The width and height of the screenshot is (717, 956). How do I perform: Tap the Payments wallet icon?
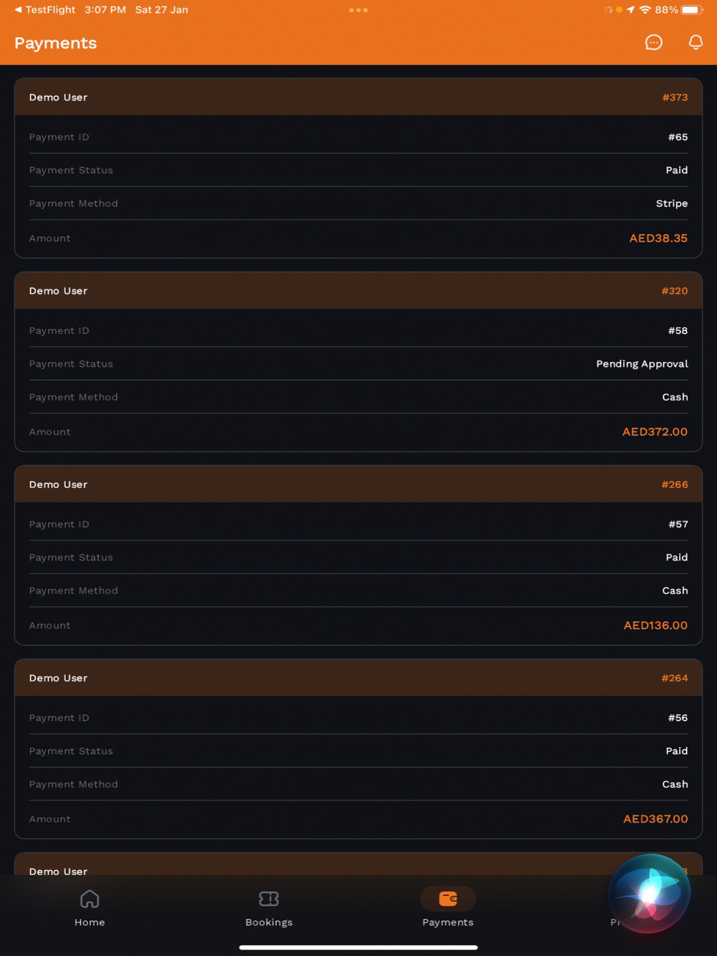[x=448, y=899]
